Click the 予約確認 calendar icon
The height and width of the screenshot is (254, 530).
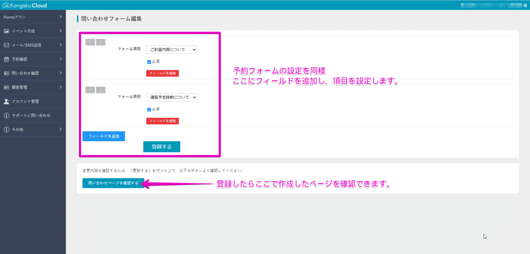tap(6, 59)
